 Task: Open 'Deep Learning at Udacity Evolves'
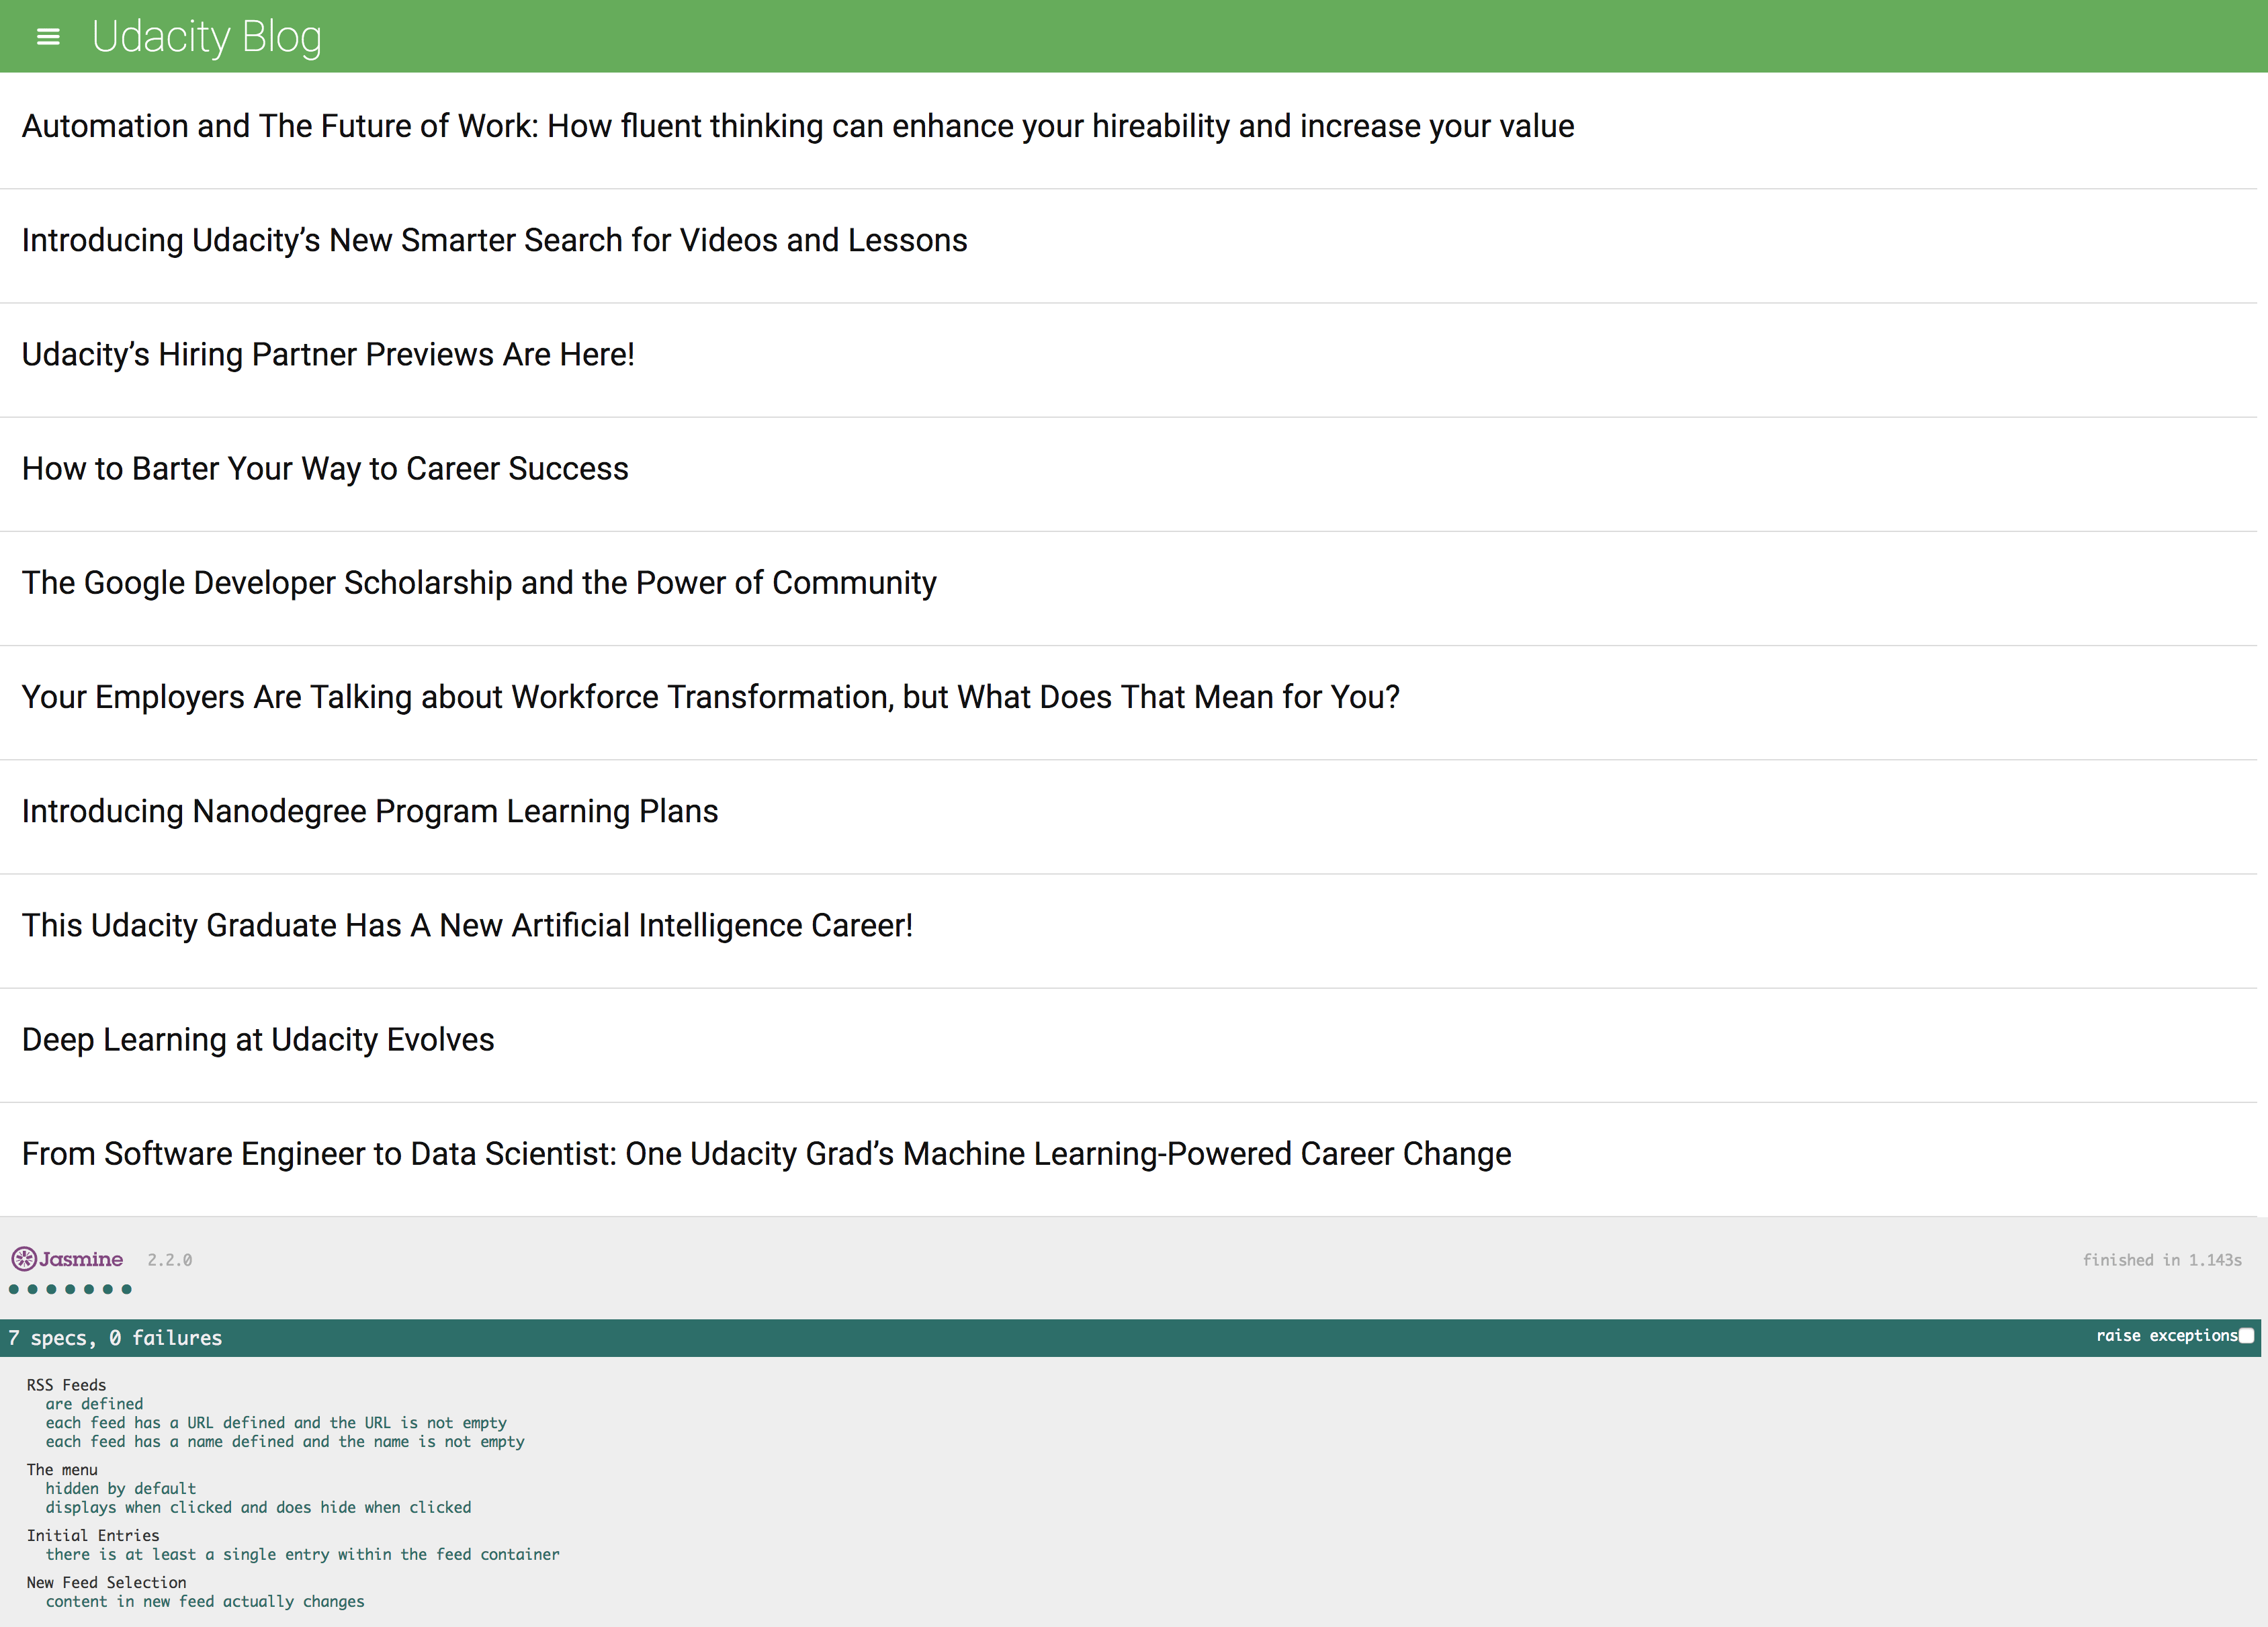(x=258, y=1040)
